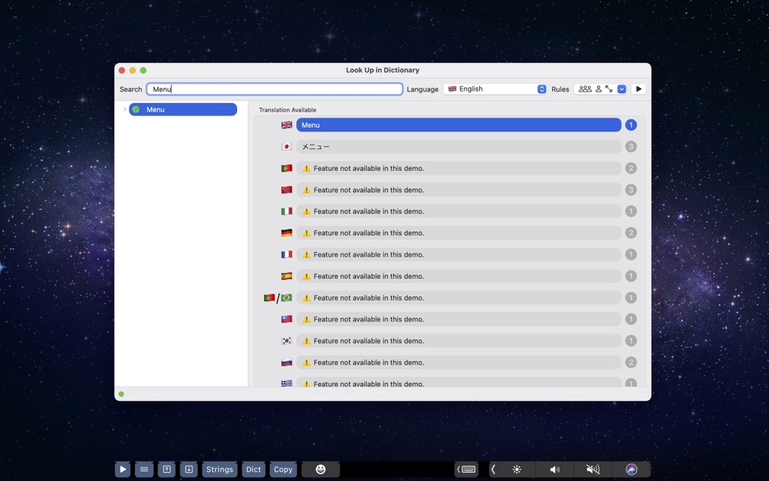This screenshot has height=481, width=769.
Task: Click the Touch Bar upload arrow icon
Action: (x=167, y=470)
